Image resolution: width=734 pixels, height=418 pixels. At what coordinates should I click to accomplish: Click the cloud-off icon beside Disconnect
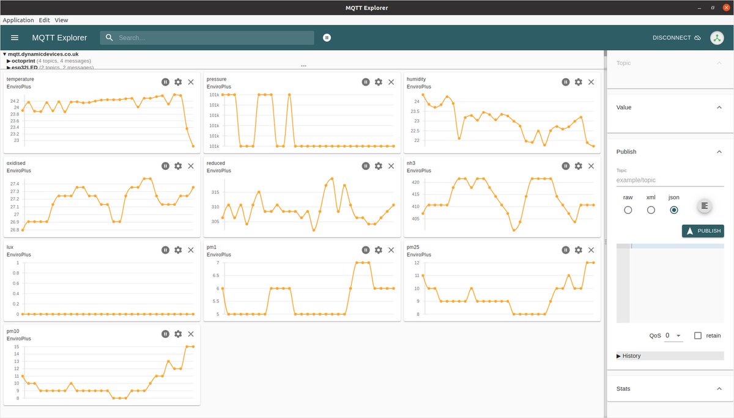[x=697, y=38]
